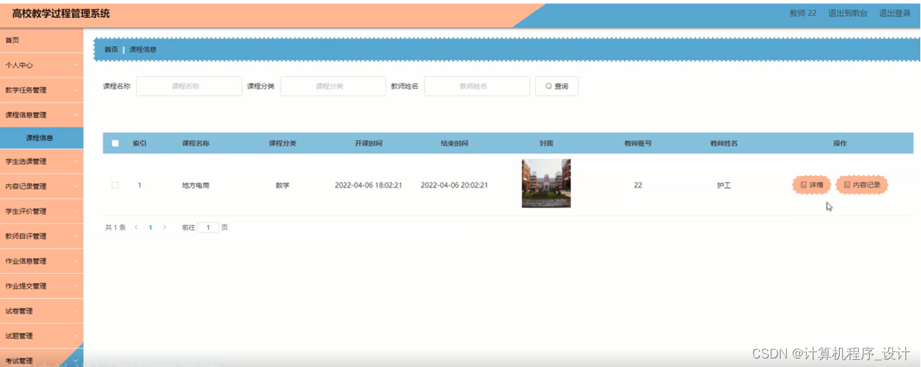Expand the 学生选课管理 sidebar menu
This screenshot has width=921, height=367.
[x=41, y=161]
